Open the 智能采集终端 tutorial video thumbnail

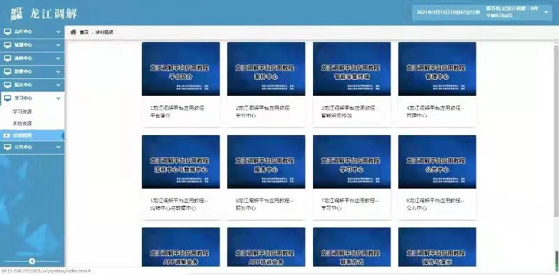click(351, 69)
